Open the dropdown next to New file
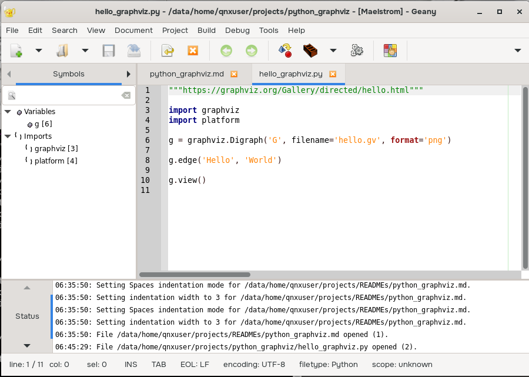 click(x=39, y=51)
